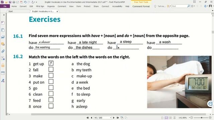Open the File menu
This screenshot has height=120, width=214.
pyautogui.click(x=5, y=6)
